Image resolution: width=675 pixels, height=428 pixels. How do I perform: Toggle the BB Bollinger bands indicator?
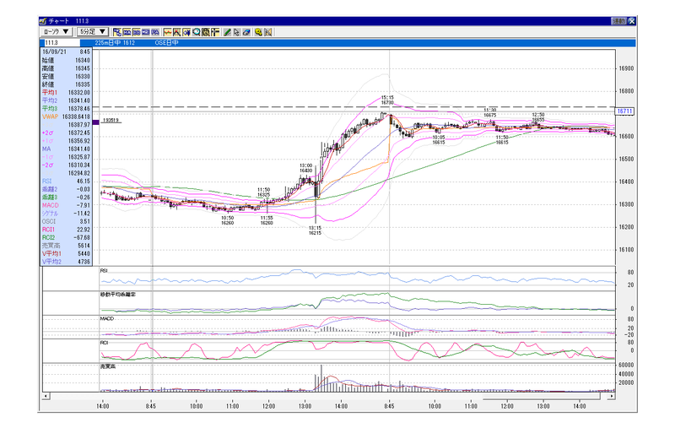coord(136,32)
